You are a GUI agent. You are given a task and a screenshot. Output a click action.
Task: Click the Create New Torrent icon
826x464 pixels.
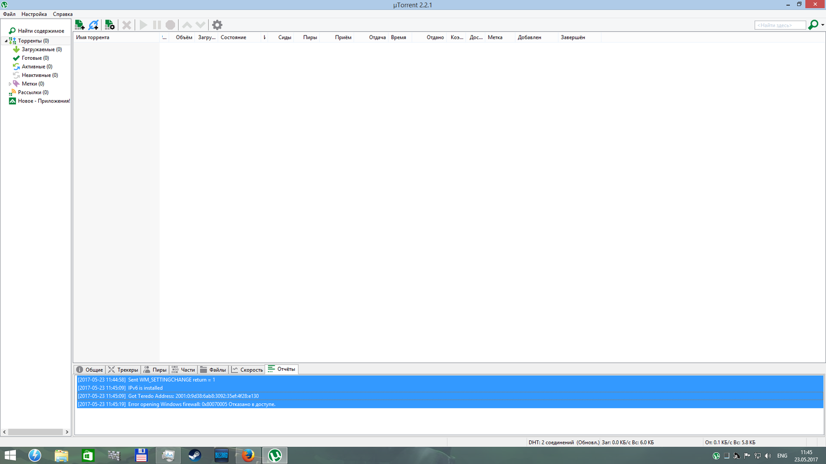(x=109, y=25)
